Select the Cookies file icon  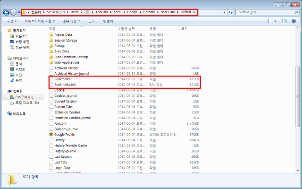coord(51,90)
